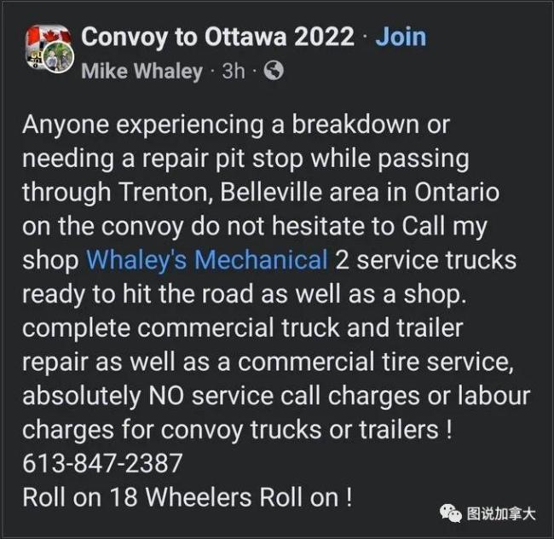Click Mike Whaley's round profile picture
Screen dimensions: 554x539
[x=58, y=58]
